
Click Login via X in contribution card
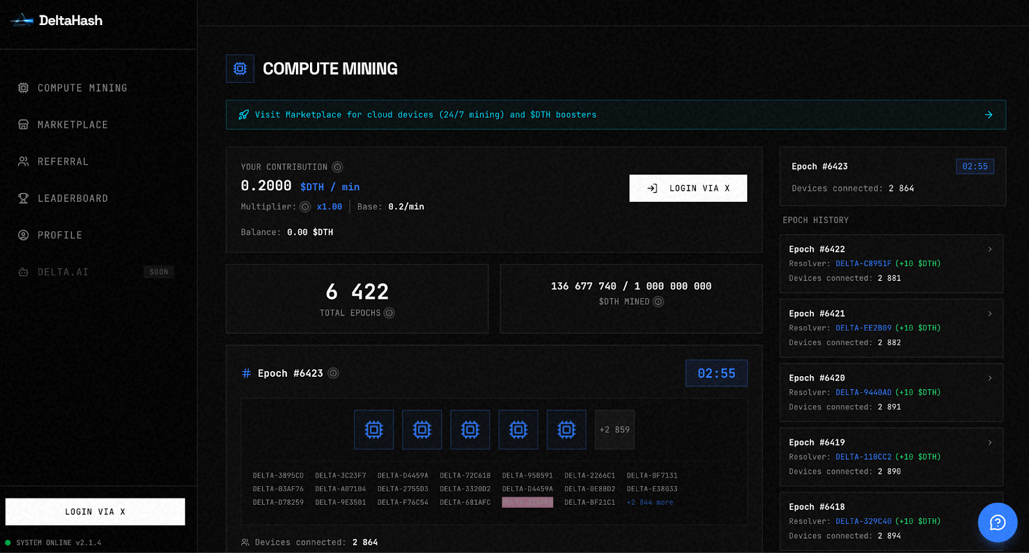click(x=688, y=188)
